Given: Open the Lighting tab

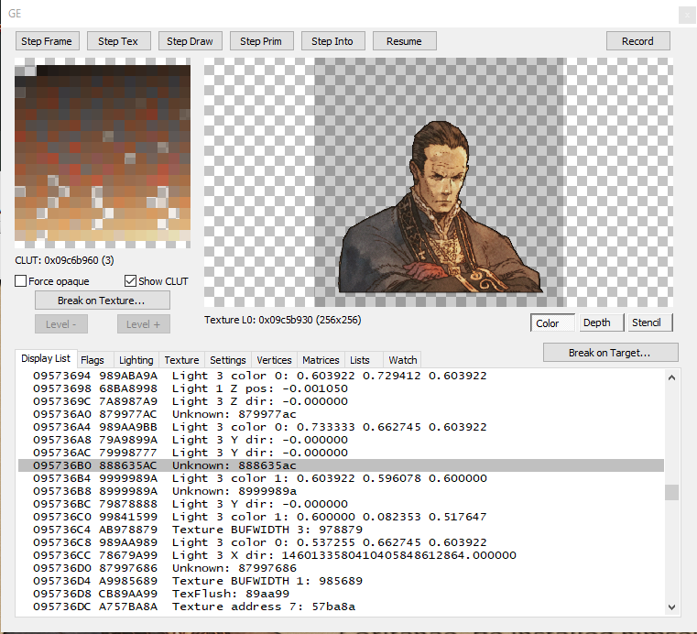Looking at the screenshot, I should (x=136, y=360).
